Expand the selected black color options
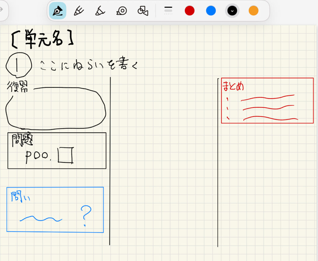The height and width of the screenshot is (261, 318). coord(232,11)
